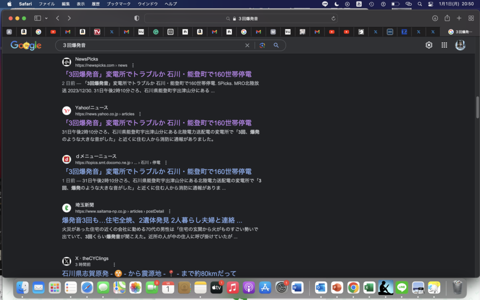The image size is (480, 300).
Task: Open Google quick settings gear
Action: pyautogui.click(x=428, y=45)
